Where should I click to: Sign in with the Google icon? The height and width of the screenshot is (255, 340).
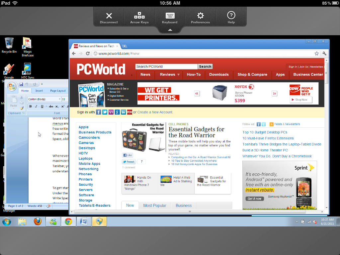[117, 112]
